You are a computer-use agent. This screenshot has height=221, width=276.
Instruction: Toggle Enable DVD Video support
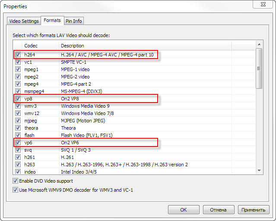[16, 181]
